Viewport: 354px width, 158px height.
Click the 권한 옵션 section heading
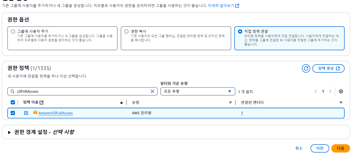[x=18, y=20]
